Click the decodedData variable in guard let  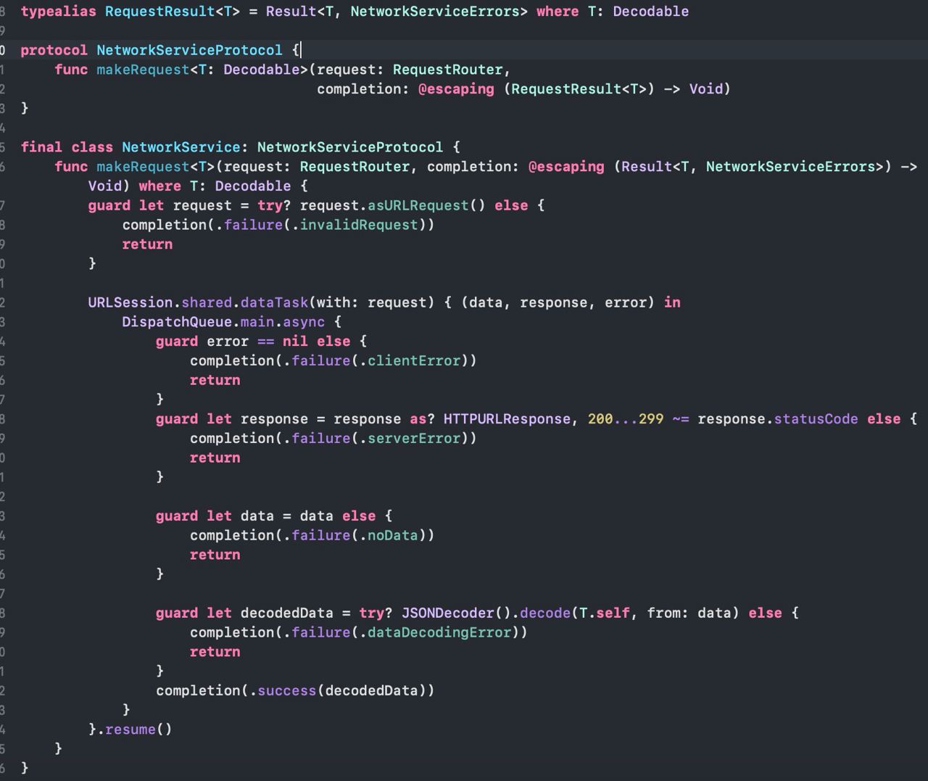coord(286,613)
